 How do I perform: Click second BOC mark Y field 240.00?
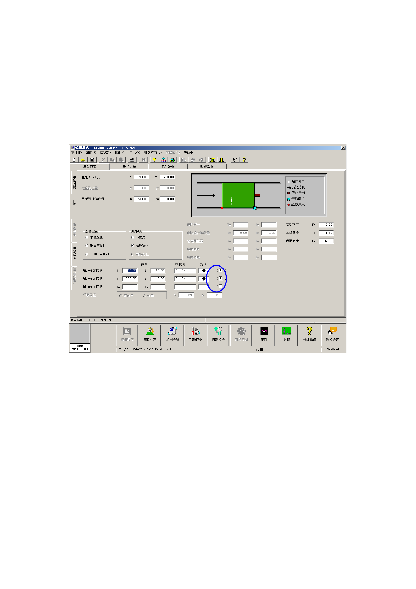(158, 278)
